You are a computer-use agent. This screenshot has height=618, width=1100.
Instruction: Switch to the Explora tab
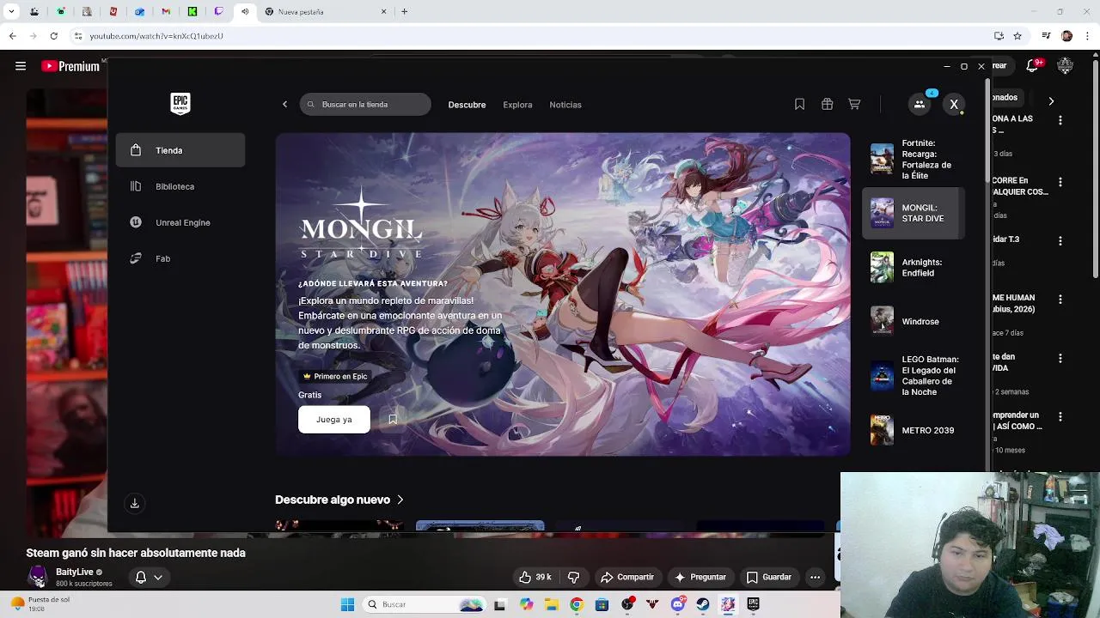click(517, 105)
